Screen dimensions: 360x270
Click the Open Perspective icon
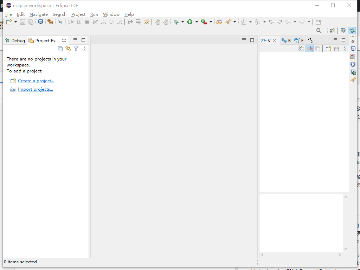tap(332, 31)
